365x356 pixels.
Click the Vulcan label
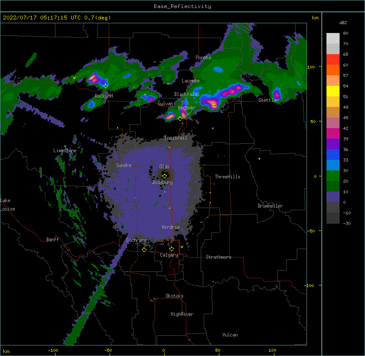pyautogui.click(x=230, y=335)
